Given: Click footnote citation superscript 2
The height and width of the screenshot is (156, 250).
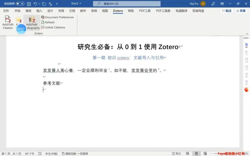Looking at the screenshot, I should pos(159,69).
